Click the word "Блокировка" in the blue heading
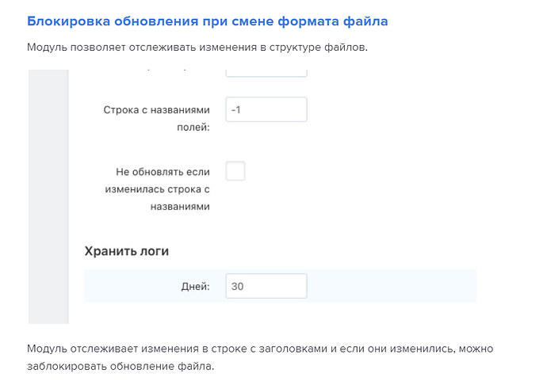Viewport: 547px width, 381px height. tap(68, 21)
